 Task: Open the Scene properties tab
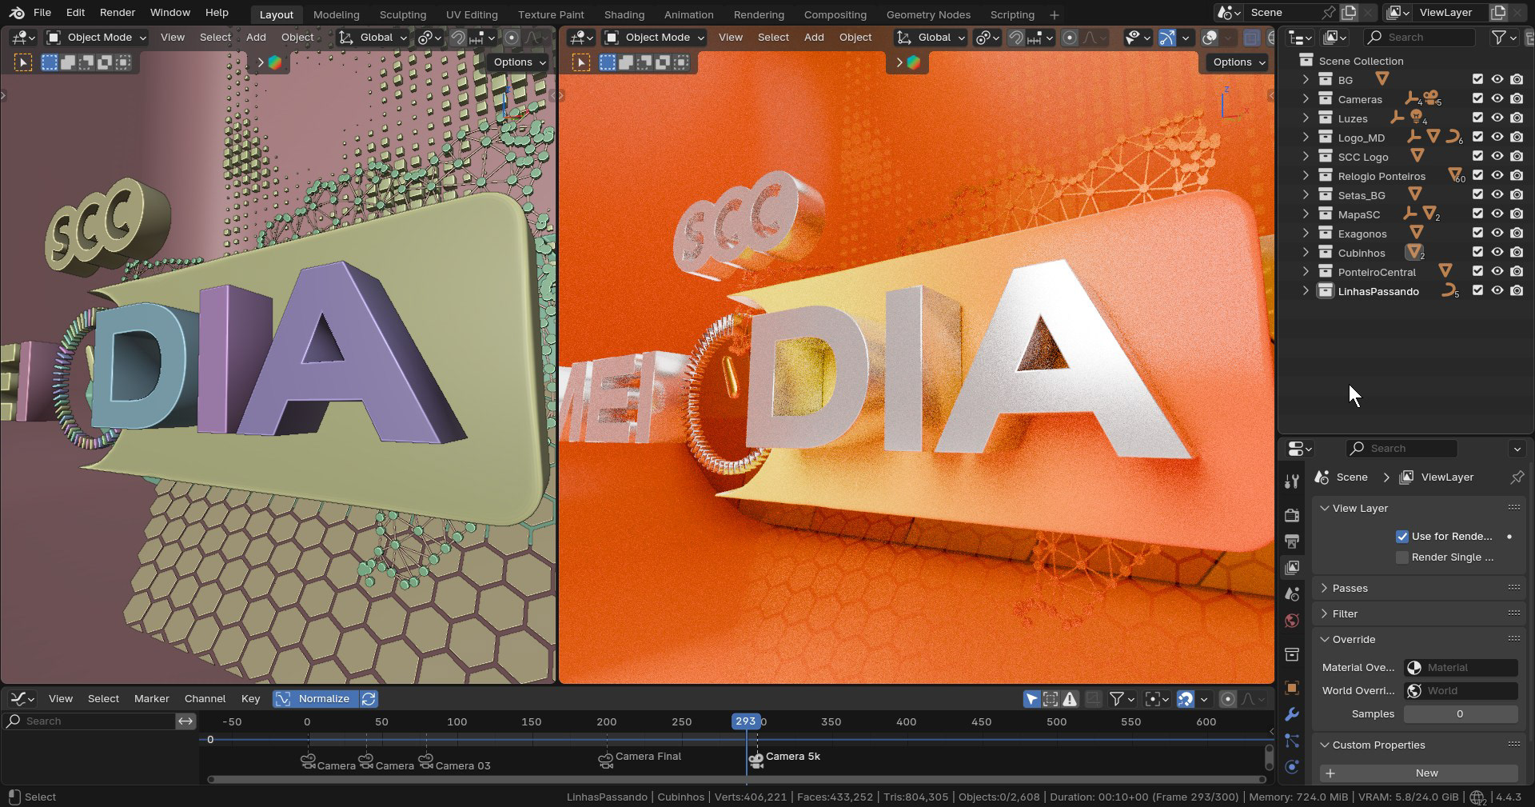coord(1291,594)
